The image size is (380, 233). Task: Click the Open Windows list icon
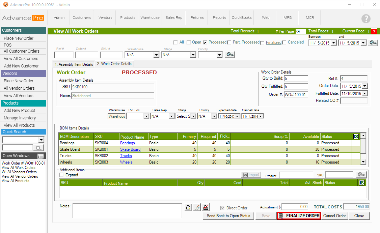tap(40, 156)
